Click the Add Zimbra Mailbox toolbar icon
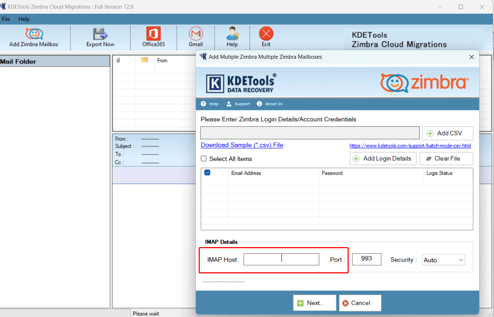This screenshot has height=317, width=494. tap(34, 37)
